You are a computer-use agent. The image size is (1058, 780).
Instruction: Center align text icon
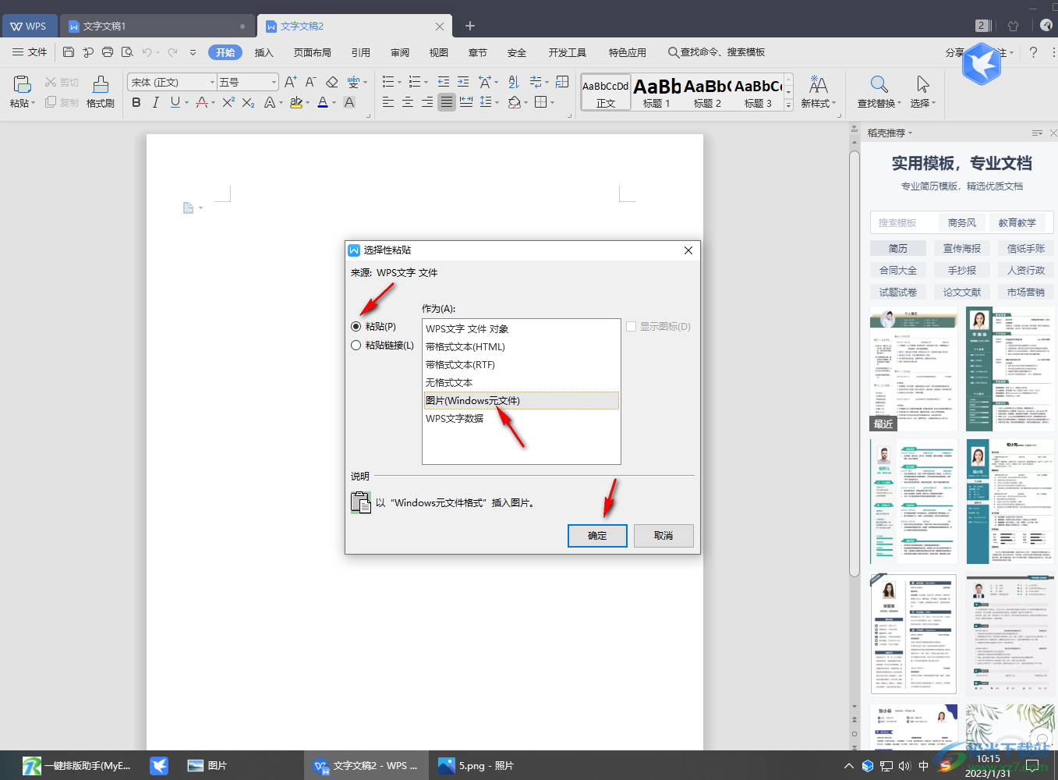click(408, 102)
